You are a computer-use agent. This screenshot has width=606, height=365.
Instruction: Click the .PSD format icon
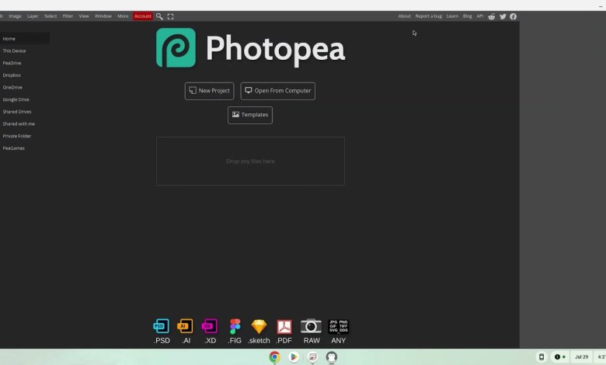(x=162, y=327)
